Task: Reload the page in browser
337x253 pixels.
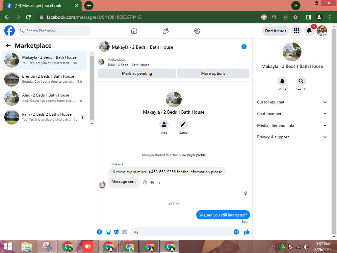Action: point(28,17)
